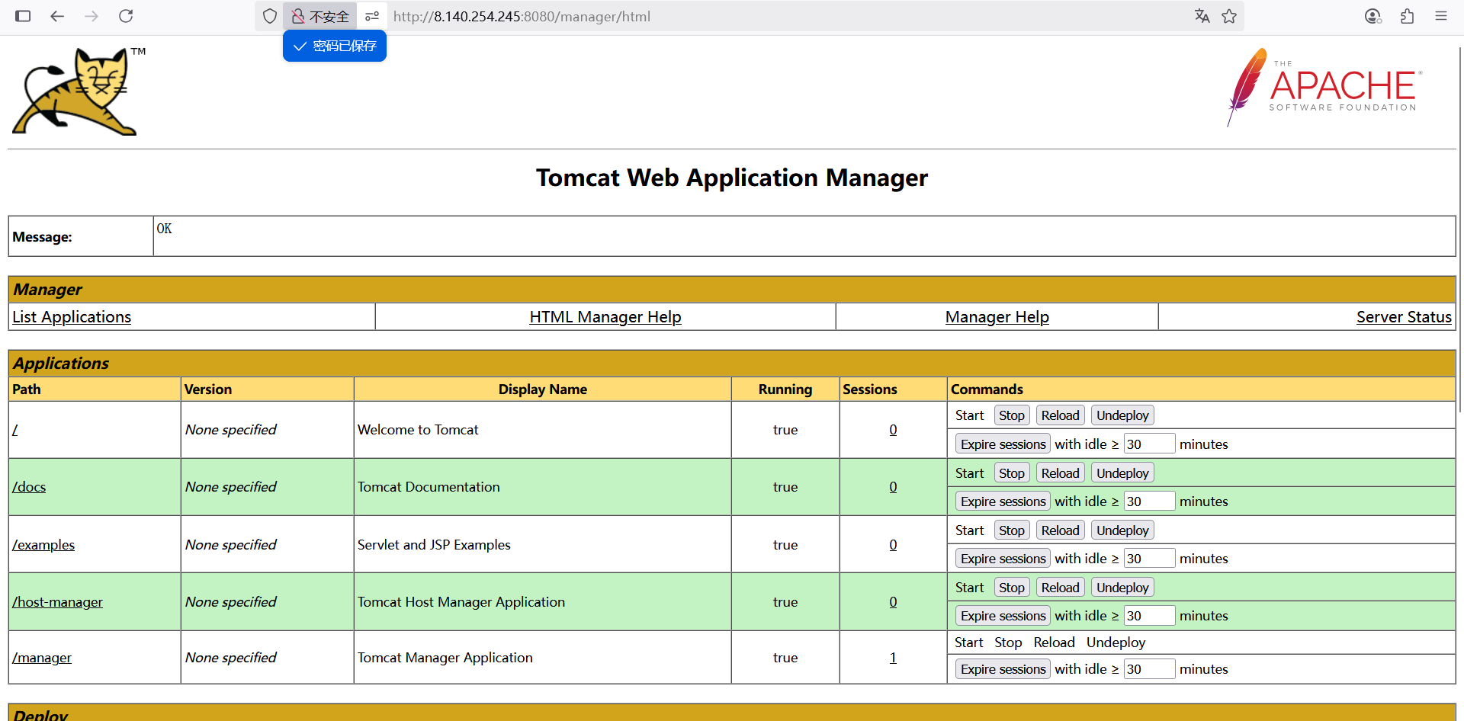The image size is (1464, 721).
Task: Click the Tomcat cat logo
Action: point(79,91)
